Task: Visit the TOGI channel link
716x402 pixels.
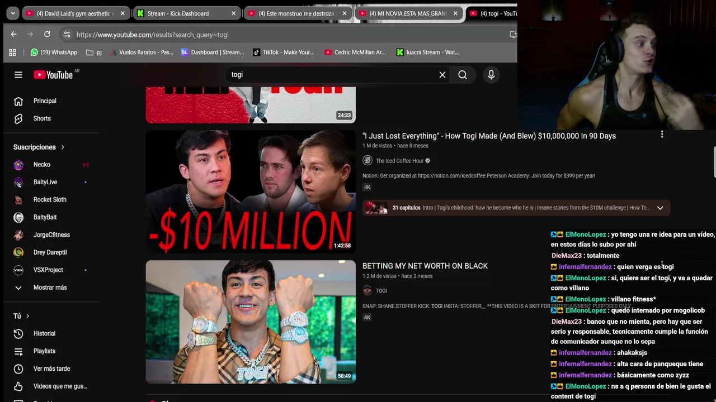Action: click(x=381, y=291)
